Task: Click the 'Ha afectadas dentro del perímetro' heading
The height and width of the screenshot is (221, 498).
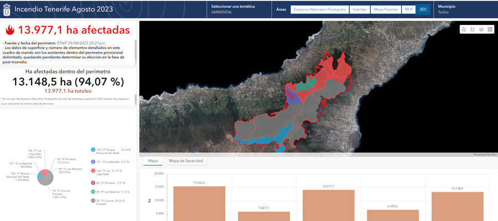Action: click(x=68, y=72)
